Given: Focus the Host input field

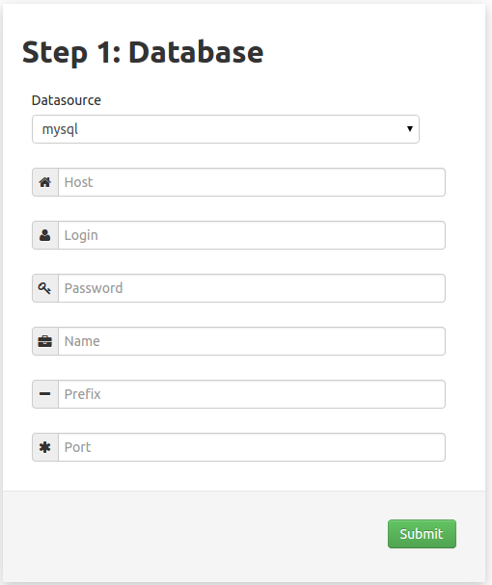Looking at the screenshot, I should (x=252, y=182).
